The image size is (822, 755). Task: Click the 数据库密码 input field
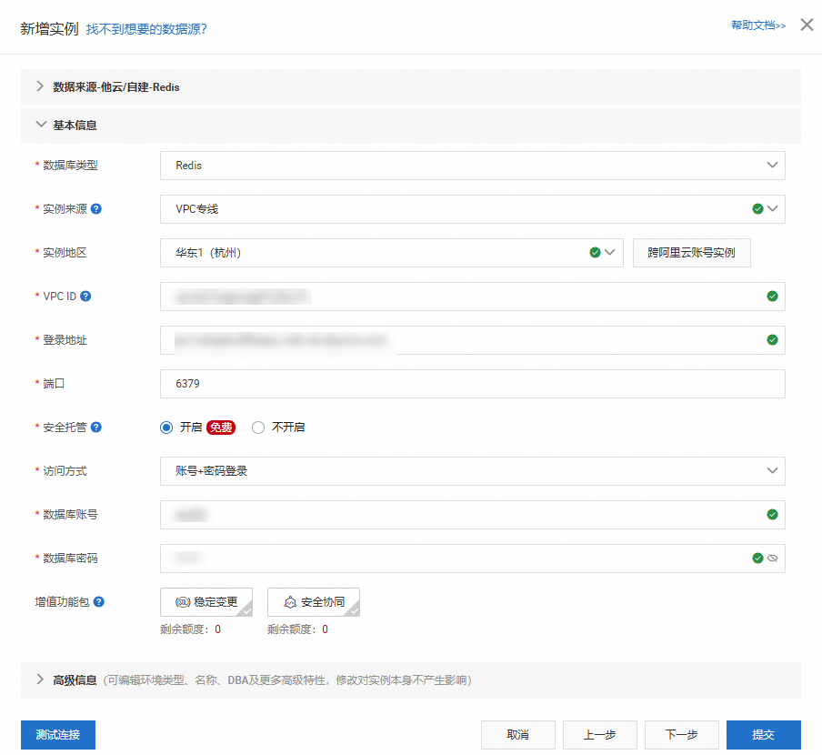472,559
